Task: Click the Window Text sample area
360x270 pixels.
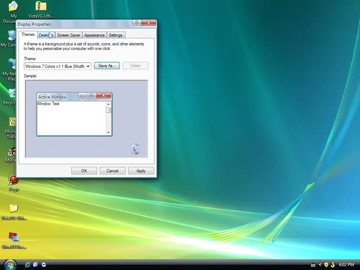Action: pos(71,118)
